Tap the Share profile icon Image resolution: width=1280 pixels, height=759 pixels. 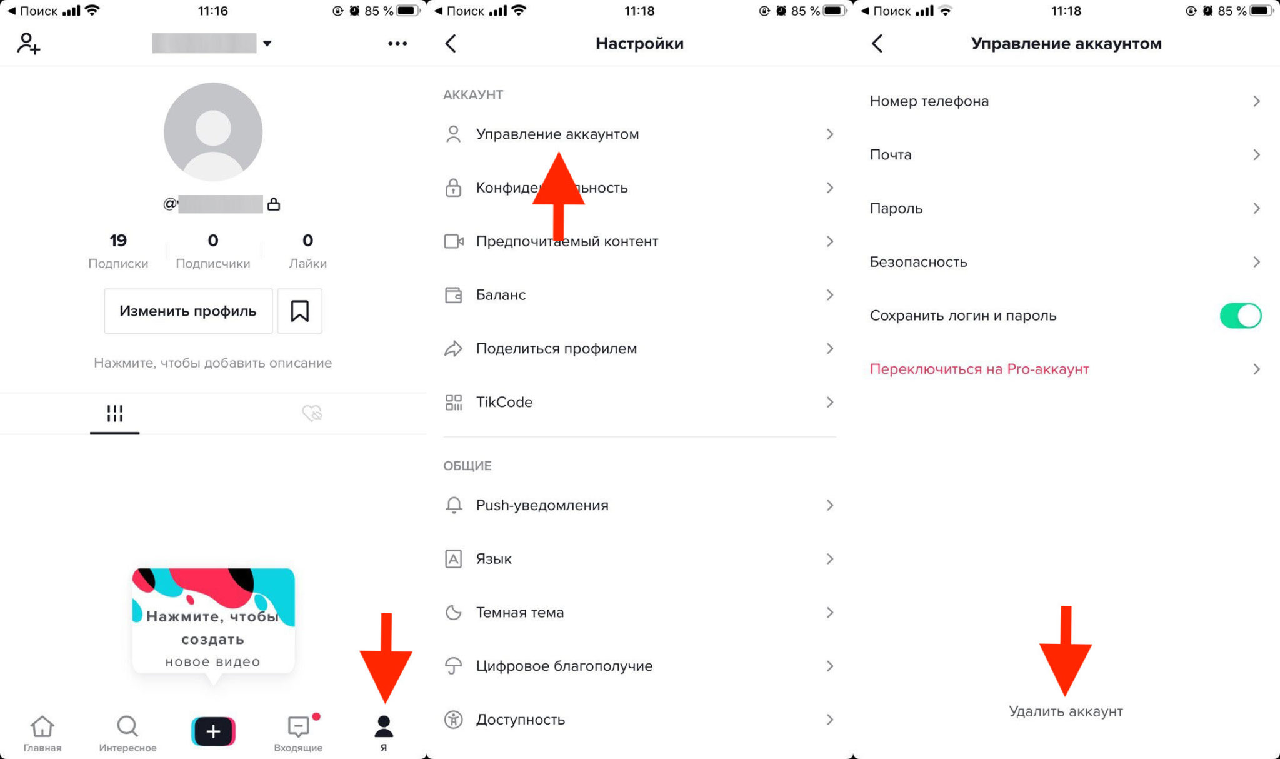click(452, 348)
